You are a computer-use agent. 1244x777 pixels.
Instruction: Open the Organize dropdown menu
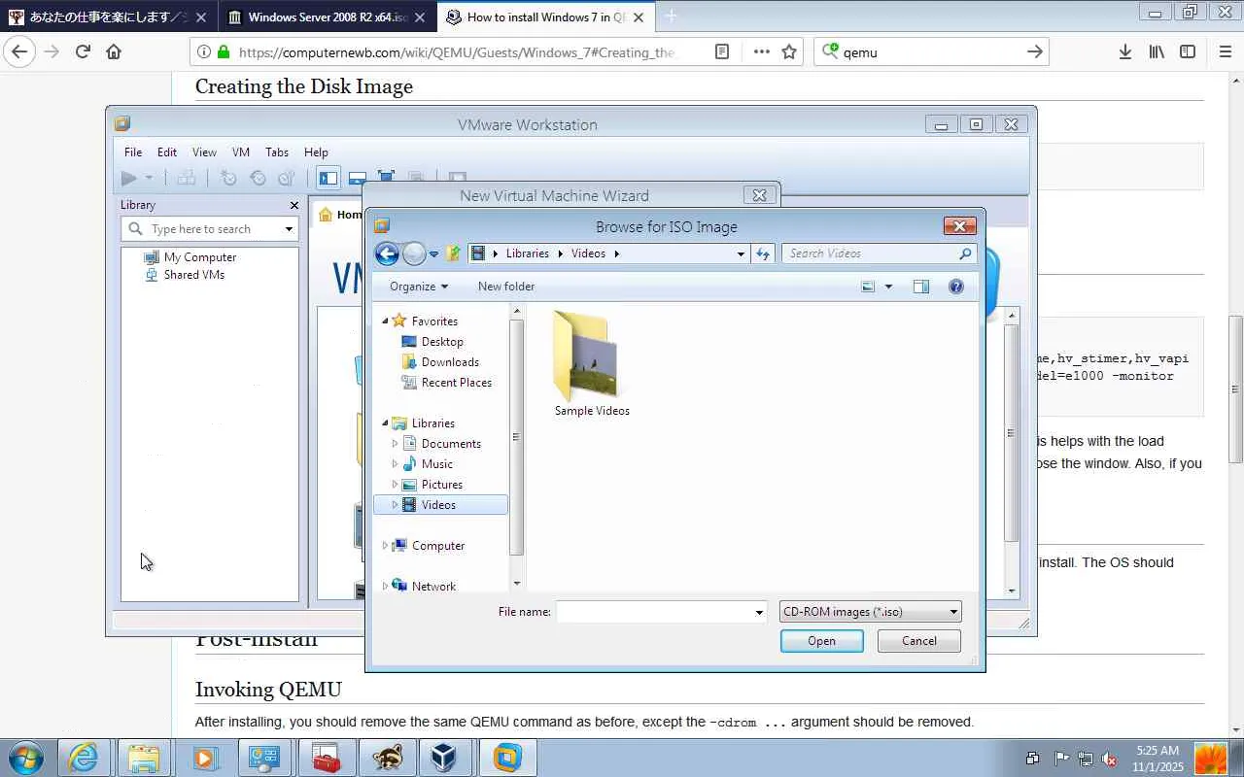point(419,287)
